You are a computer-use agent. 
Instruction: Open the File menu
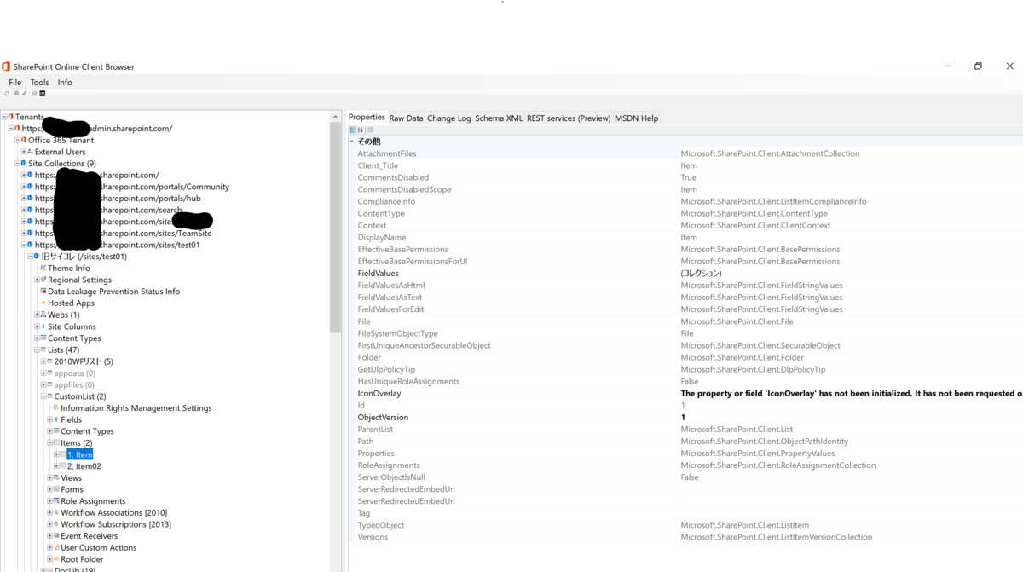[x=15, y=83]
